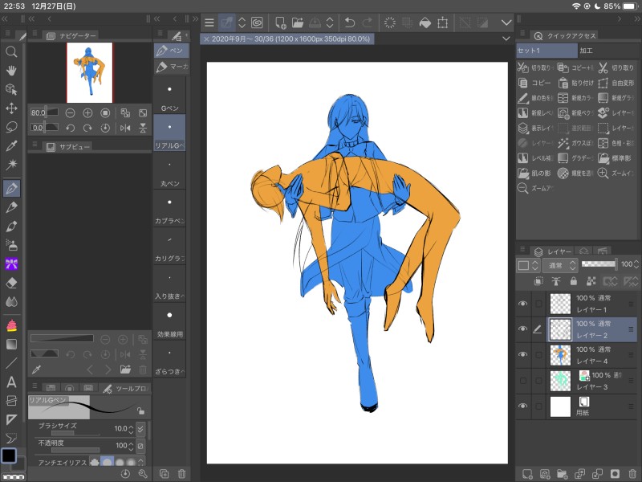Screen dimensions: 642x482
Task: Click the layer opacity slider
Action: coord(599,263)
